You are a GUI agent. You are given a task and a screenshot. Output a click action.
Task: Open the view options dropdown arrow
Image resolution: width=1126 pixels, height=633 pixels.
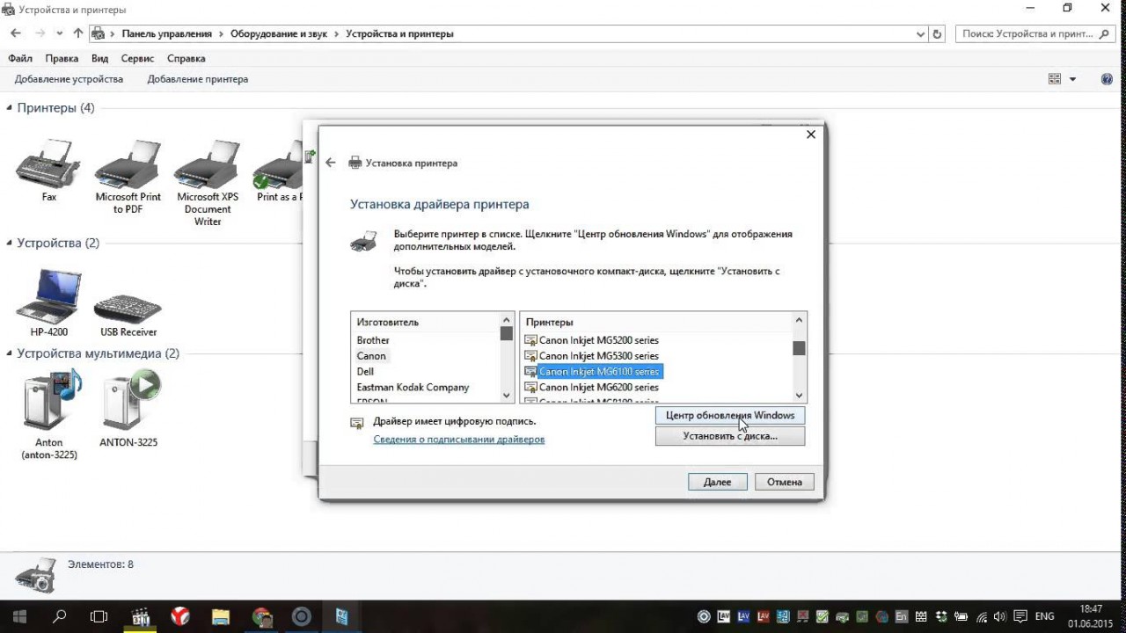coord(1072,79)
